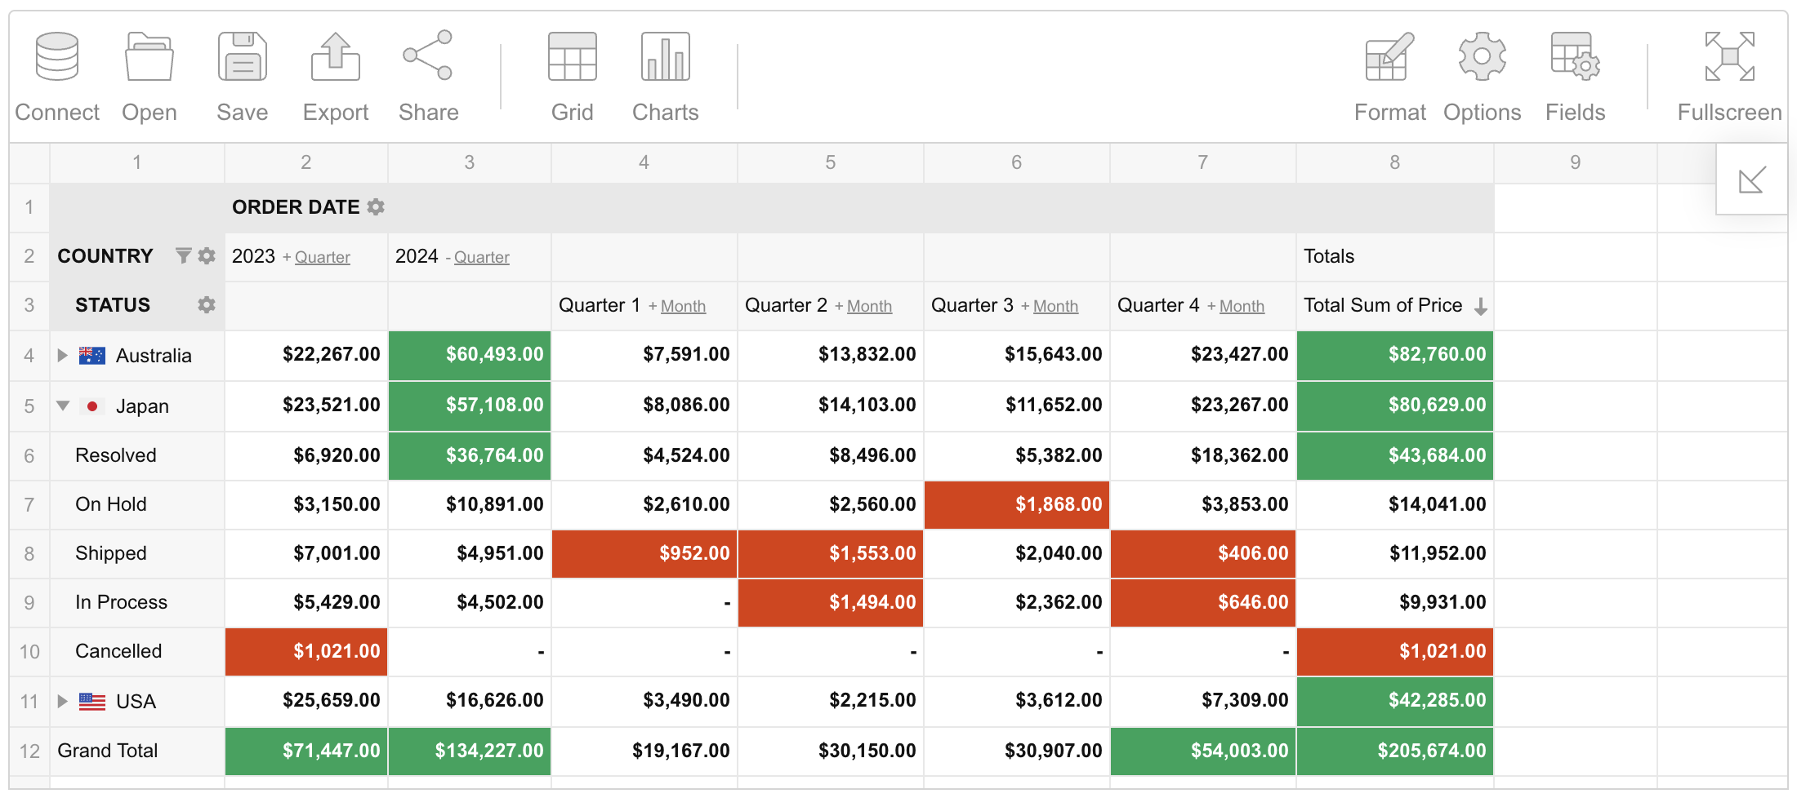This screenshot has width=1797, height=798.
Task: Select the $25,659.00 USA 2023 cell
Action: tap(306, 701)
